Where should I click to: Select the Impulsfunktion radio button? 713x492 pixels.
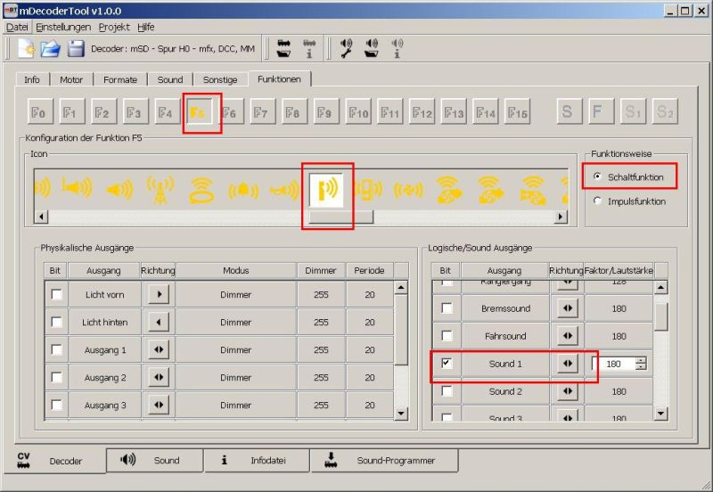pos(597,201)
